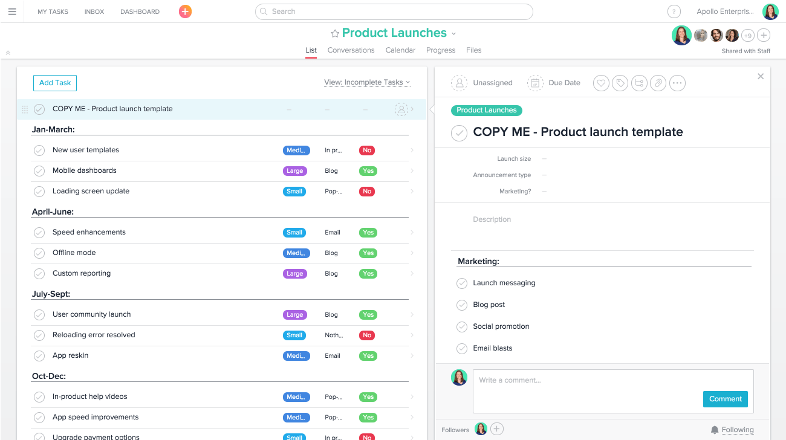Mark Mobile dashboards task complete
Screen dimensions: 786x440
pos(39,170)
